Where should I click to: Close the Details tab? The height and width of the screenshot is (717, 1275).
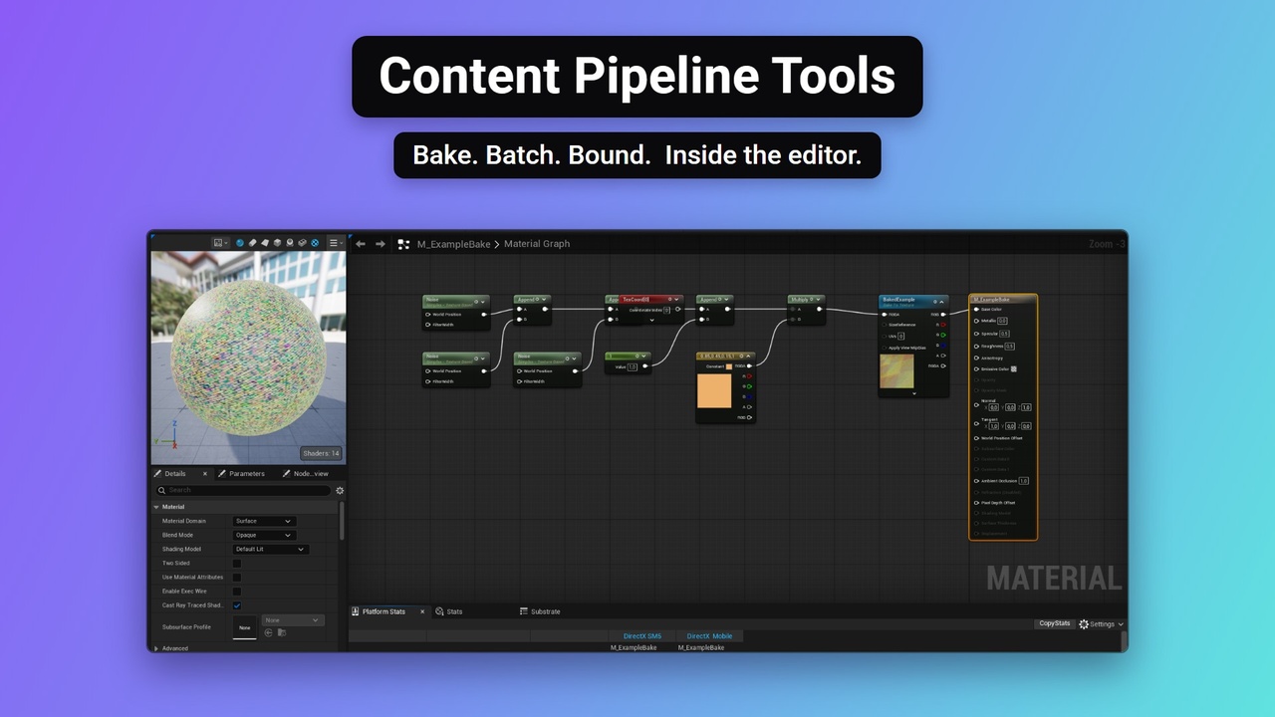(205, 473)
